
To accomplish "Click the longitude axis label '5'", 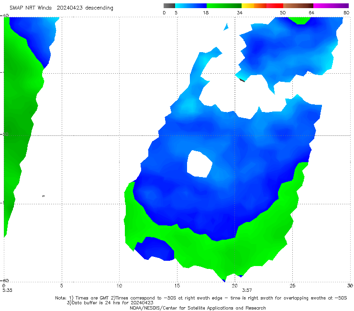I will coord(61,286).
